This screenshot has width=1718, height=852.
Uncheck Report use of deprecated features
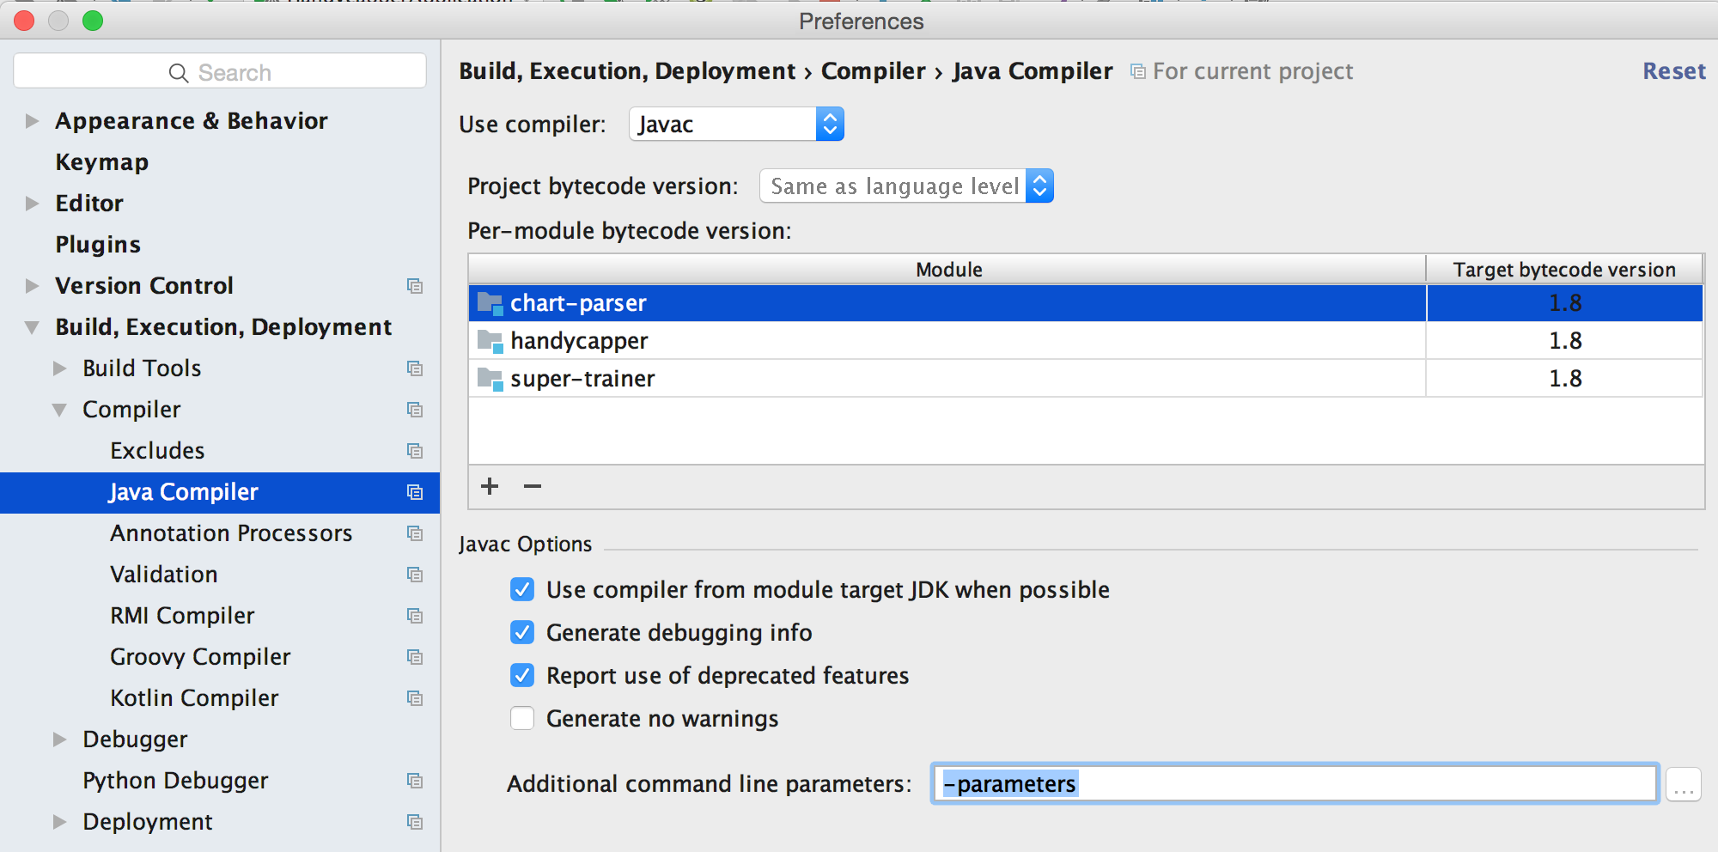point(522,676)
